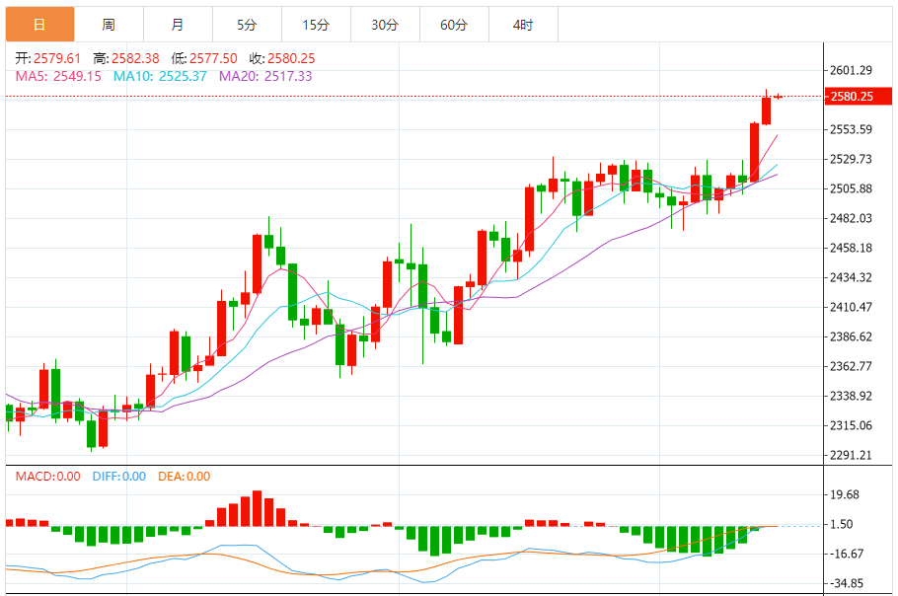Click the DEA: 0.00 label
898x596 pixels.
pyautogui.click(x=184, y=477)
